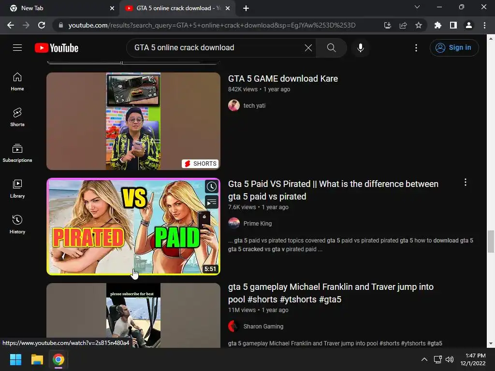Go back with the browser back arrow

11,25
